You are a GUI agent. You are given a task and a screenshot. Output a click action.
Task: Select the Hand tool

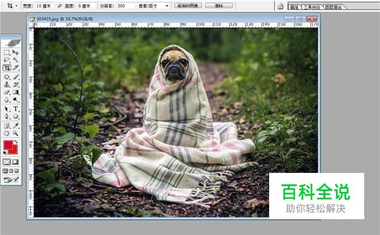[7, 133]
